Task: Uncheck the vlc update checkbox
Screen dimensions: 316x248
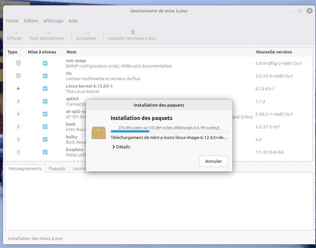Action: tap(45, 76)
